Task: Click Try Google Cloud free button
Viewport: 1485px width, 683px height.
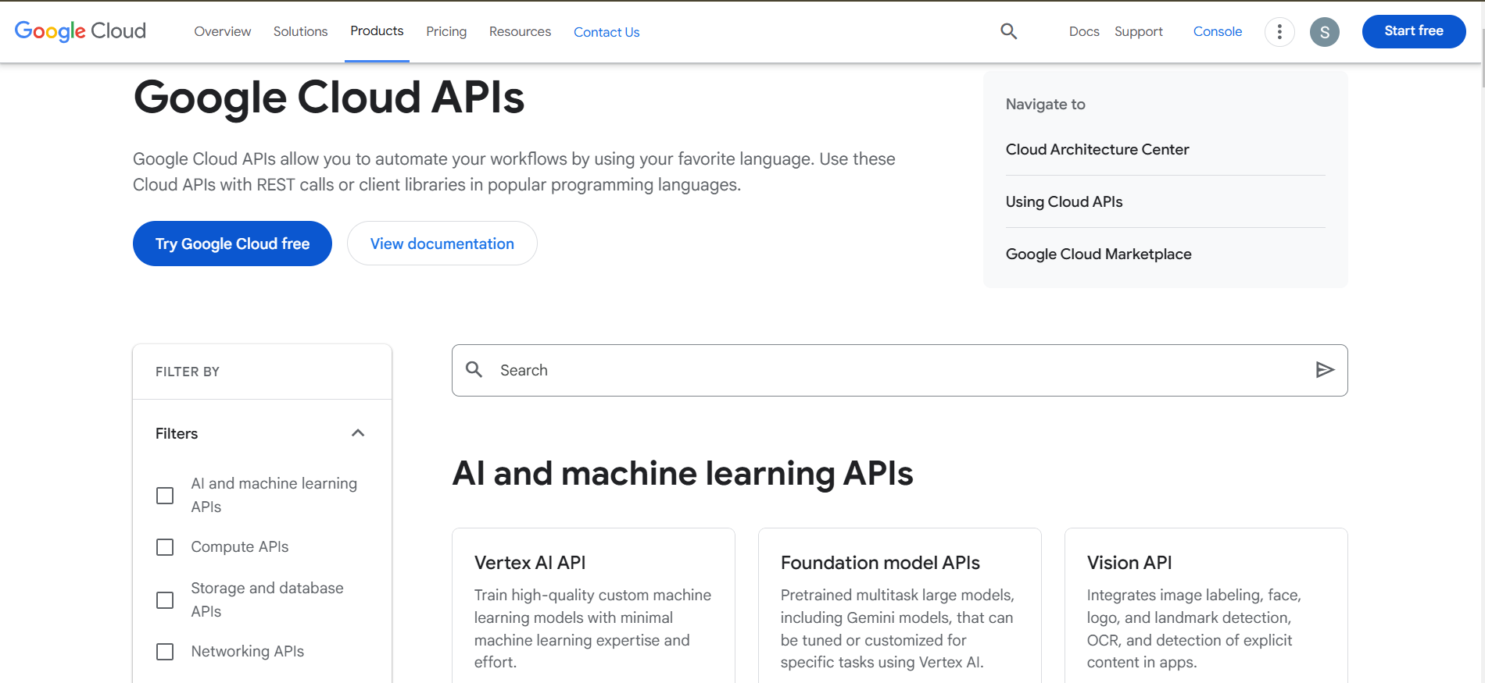Action: (x=232, y=244)
